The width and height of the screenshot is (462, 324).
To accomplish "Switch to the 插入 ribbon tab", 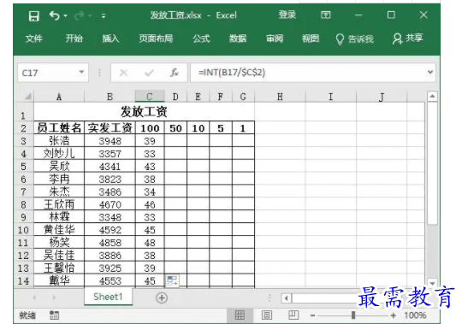I will coord(110,38).
